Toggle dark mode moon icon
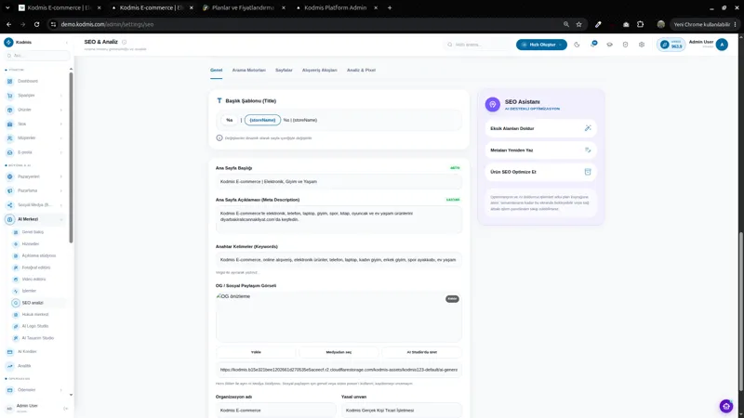Screen dimensions: 744x418 [577, 45]
